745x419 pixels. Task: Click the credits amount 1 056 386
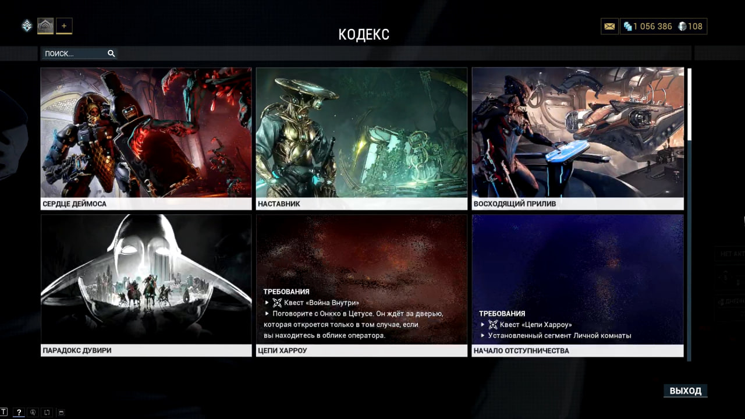coord(652,26)
